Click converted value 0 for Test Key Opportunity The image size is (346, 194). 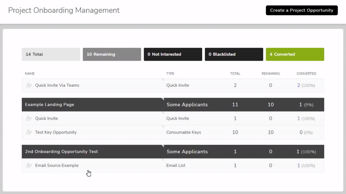(x=301, y=132)
